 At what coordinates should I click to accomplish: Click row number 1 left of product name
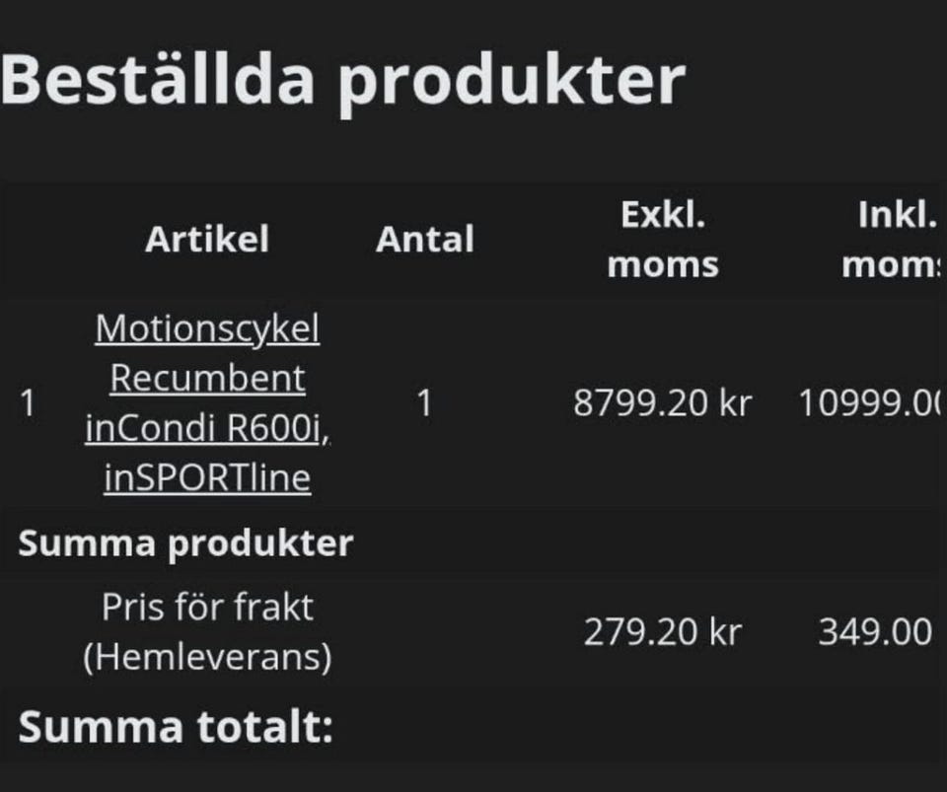click(28, 403)
